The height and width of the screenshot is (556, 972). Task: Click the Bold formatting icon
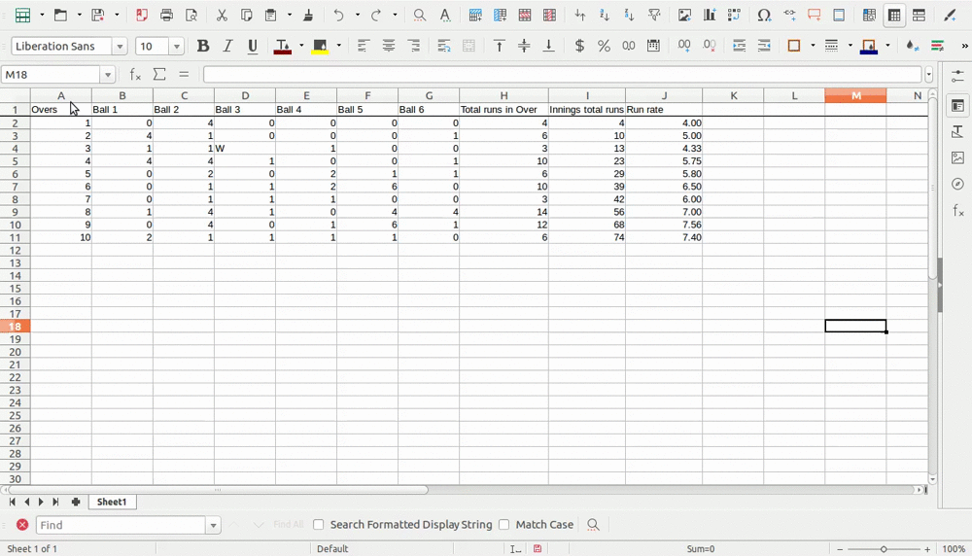[203, 46]
